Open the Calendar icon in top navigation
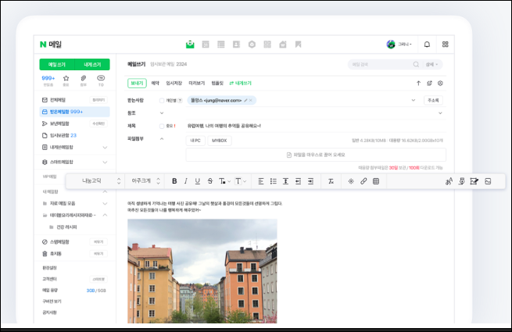This screenshot has width=512, height=332. pyautogui.click(x=206, y=45)
